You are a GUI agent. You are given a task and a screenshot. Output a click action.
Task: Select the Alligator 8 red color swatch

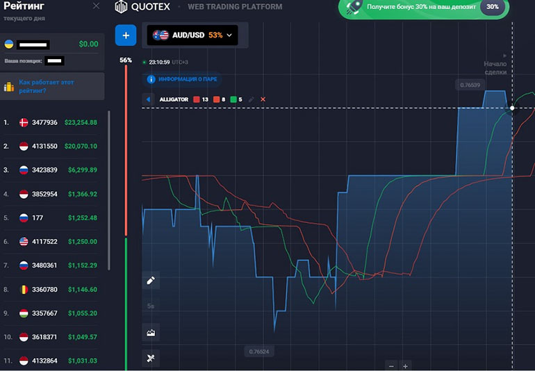[x=216, y=99]
